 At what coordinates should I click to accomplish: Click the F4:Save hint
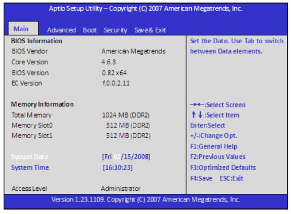click(x=201, y=178)
